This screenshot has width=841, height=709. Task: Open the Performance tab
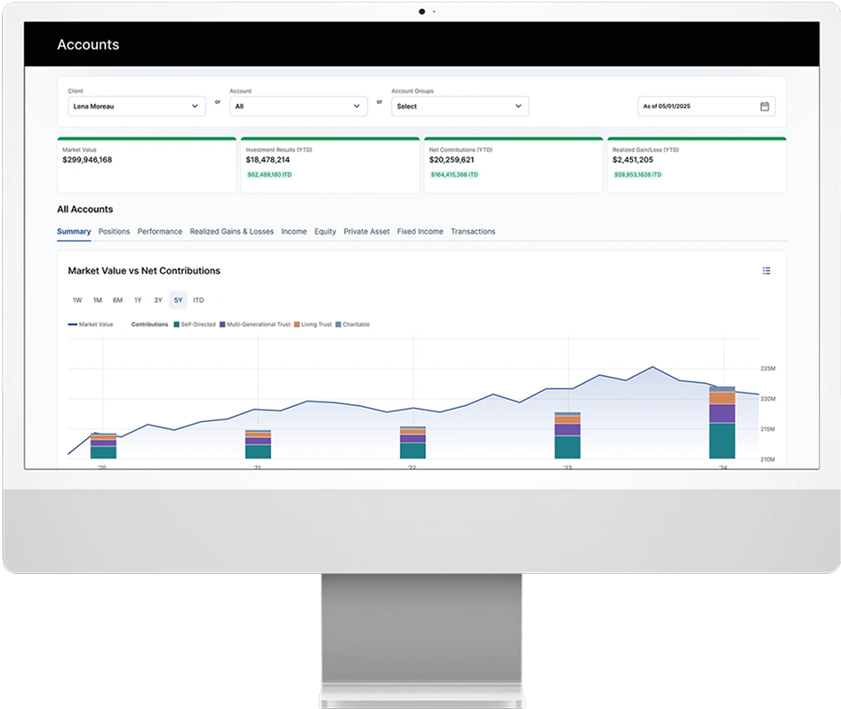[x=160, y=232]
